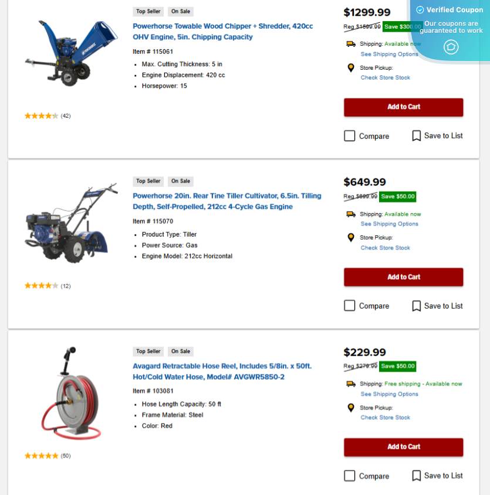The width and height of the screenshot is (490, 495).
Task: Expand See Shipping Options for the wood chipper
Action: point(389,54)
